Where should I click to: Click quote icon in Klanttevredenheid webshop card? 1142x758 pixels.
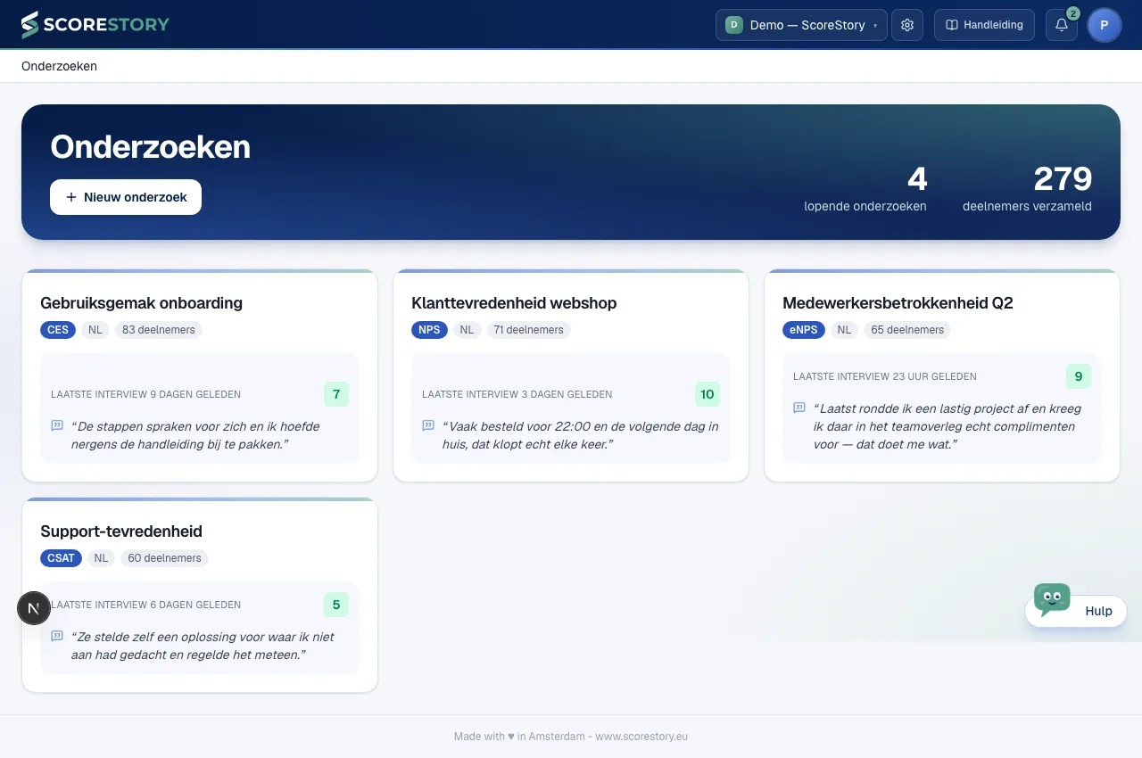(428, 426)
